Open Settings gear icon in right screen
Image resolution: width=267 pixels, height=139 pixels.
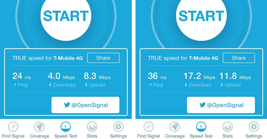tap(254, 127)
